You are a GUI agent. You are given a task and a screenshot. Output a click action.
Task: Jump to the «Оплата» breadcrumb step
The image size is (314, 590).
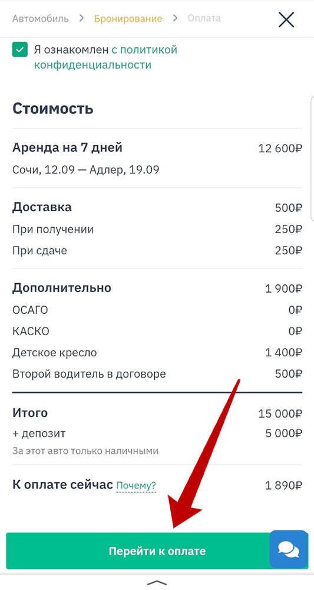pyautogui.click(x=204, y=18)
